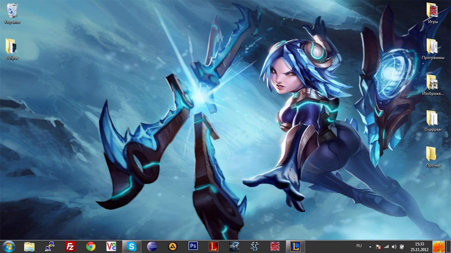Click the Show desktop strip
451x253 pixels.
448,246
